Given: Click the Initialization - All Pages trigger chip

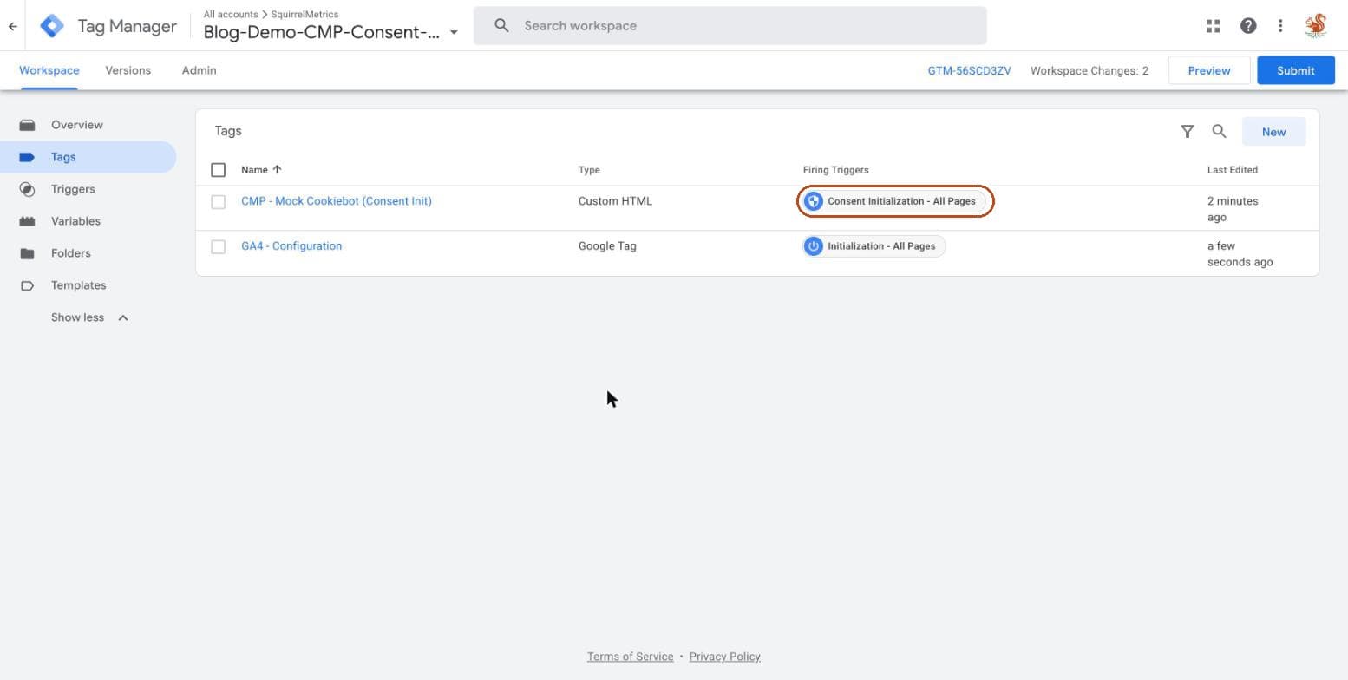Looking at the screenshot, I should 874,246.
